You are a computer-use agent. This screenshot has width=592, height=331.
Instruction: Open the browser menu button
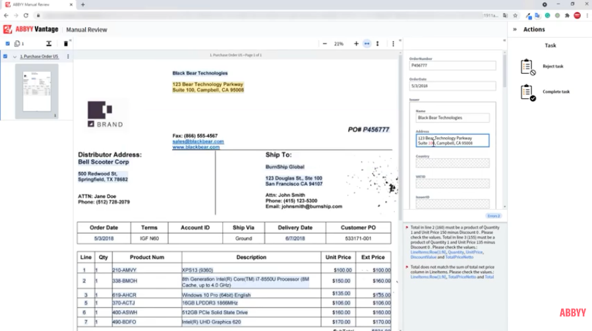click(587, 15)
